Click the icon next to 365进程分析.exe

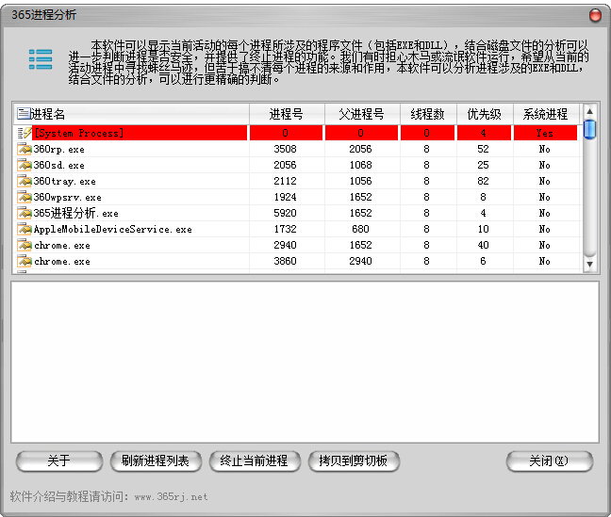coord(25,213)
